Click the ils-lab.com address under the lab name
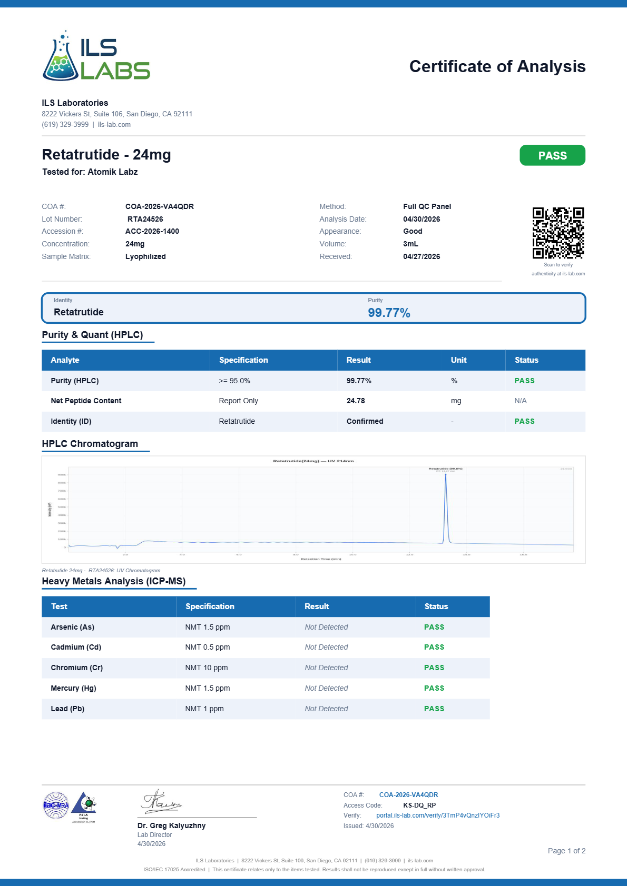The height and width of the screenshot is (886, 627). [114, 125]
